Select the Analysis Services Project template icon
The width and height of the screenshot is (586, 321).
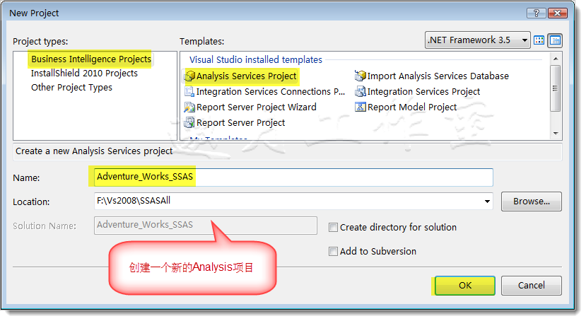[190, 76]
